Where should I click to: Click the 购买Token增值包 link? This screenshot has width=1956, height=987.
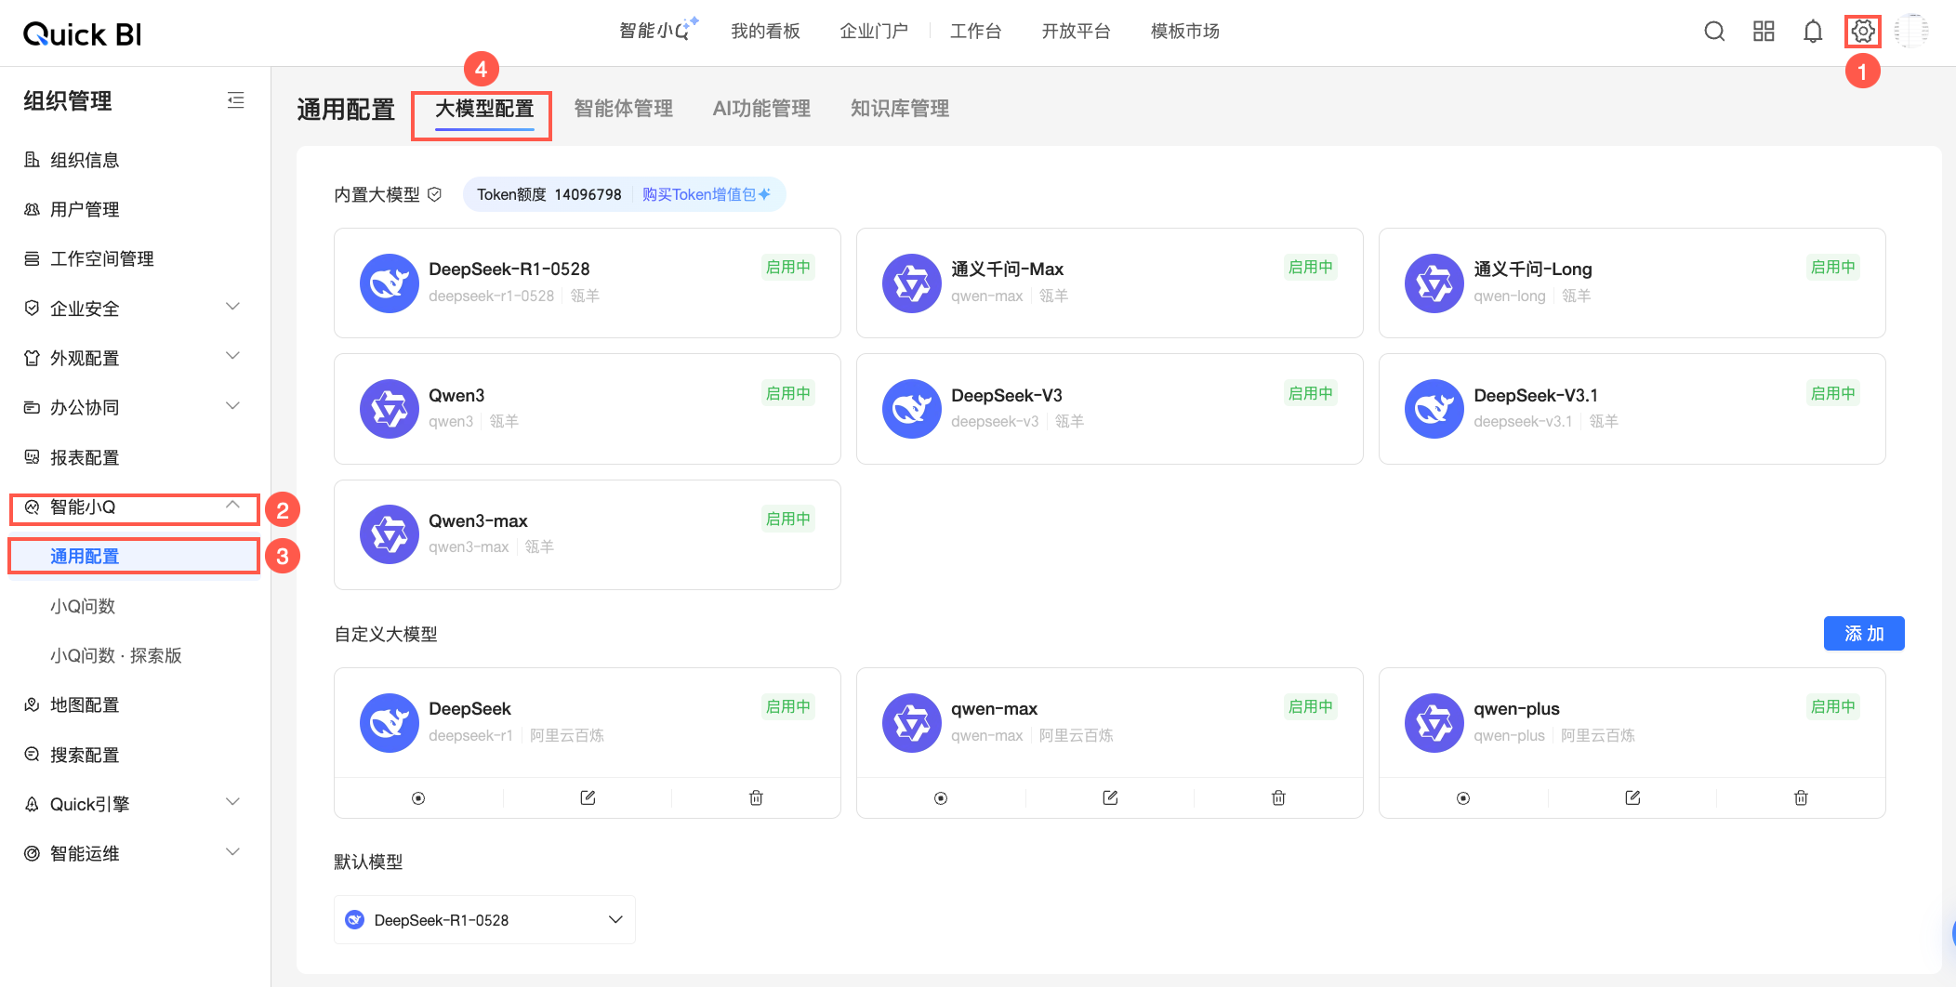coord(706,194)
